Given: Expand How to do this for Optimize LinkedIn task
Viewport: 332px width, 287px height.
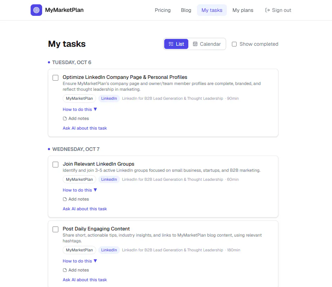Looking at the screenshot, I should click(x=80, y=109).
